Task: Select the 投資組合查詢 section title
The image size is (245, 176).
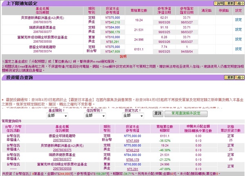Action: pos(19,77)
